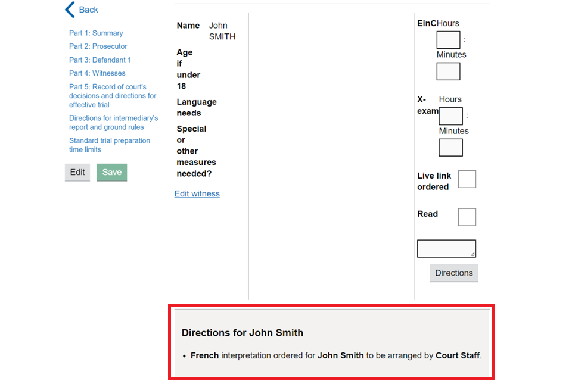Click the X-exam Minutes field
572x381 pixels.
pyautogui.click(x=450, y=148)
